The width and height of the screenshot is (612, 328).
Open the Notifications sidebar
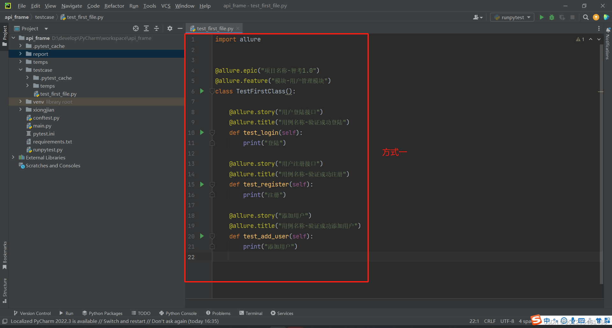(608, 44)
